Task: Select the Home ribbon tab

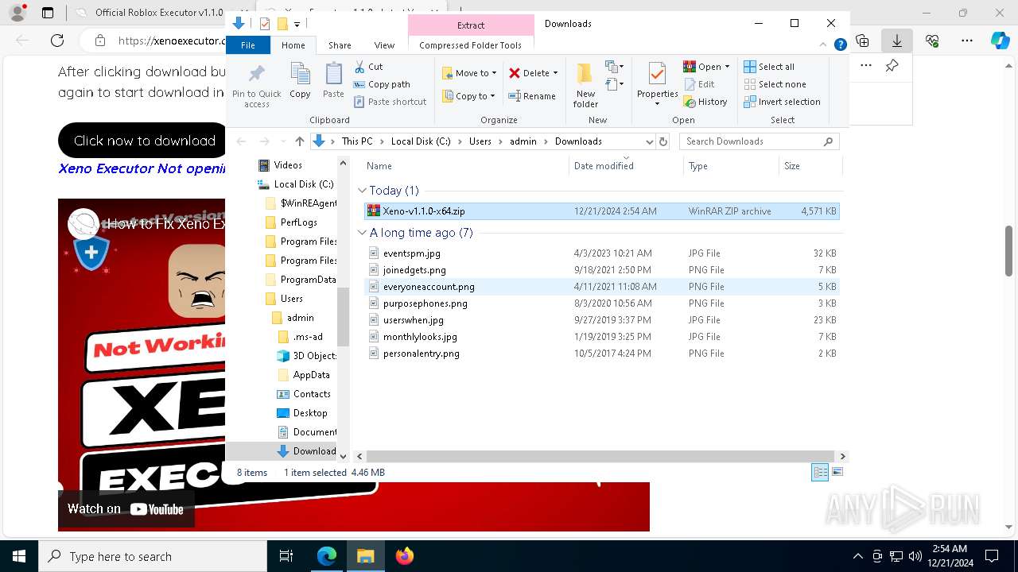Action: tap(293, 45)
